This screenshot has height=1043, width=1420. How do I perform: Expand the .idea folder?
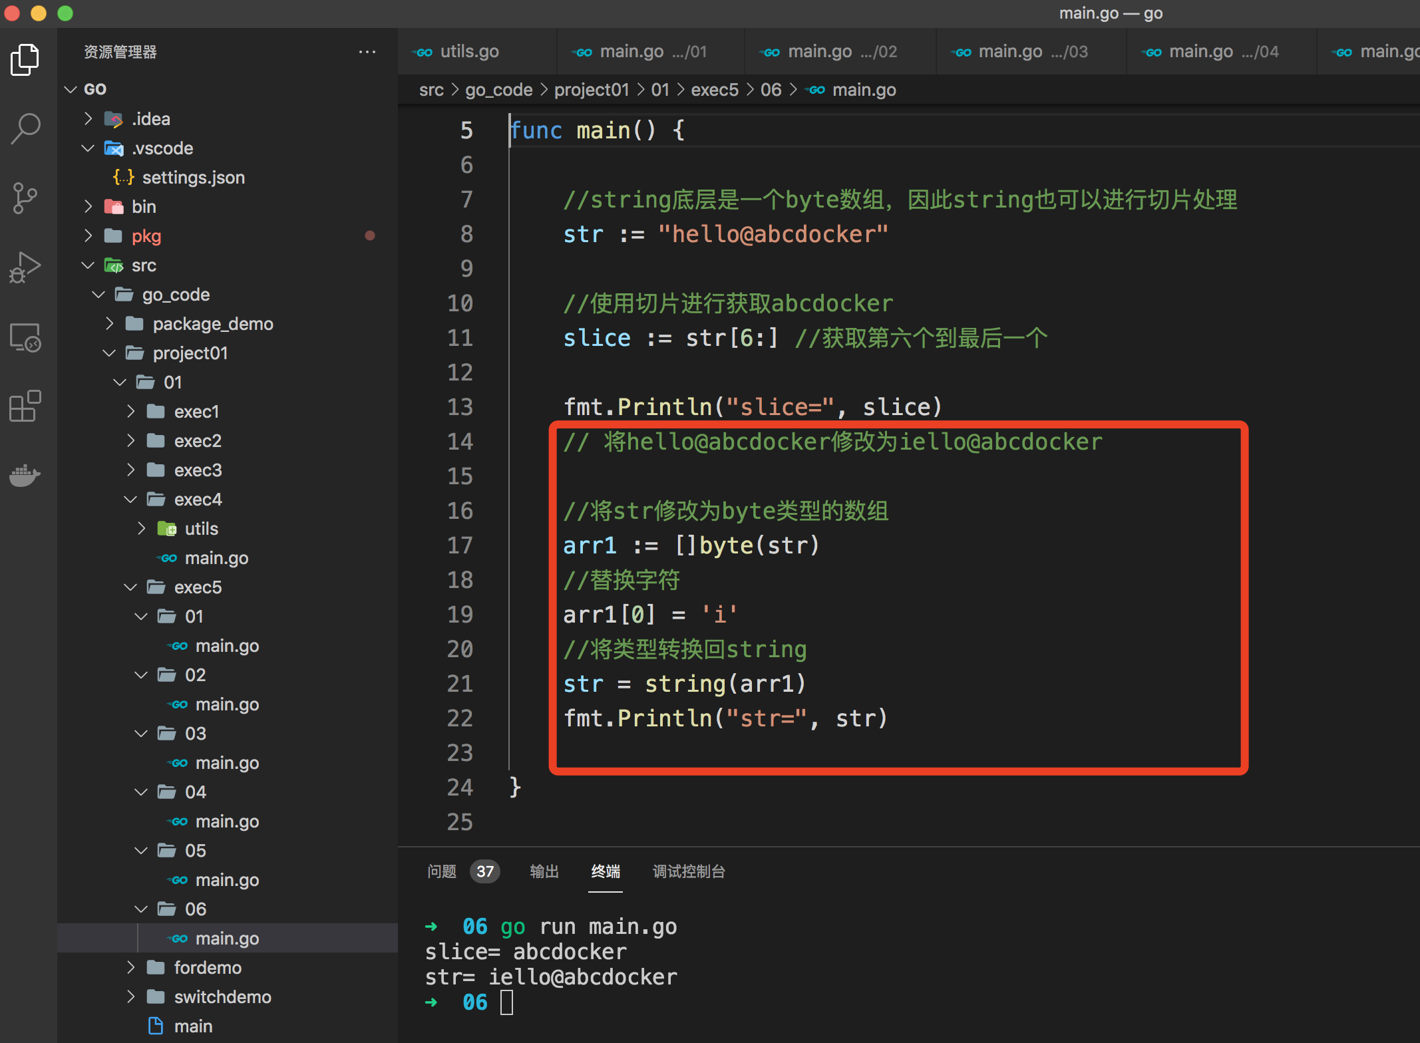[150, 119]
